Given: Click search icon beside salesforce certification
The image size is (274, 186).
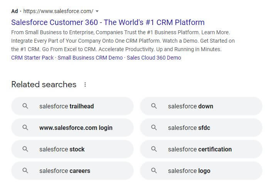Looking at the screenshot, I should click(154, 149).
